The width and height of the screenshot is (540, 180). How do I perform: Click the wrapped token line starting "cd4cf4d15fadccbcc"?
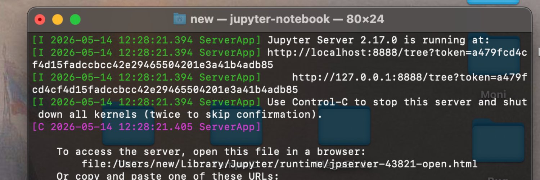pyautogui.click(x=165, y=90)
